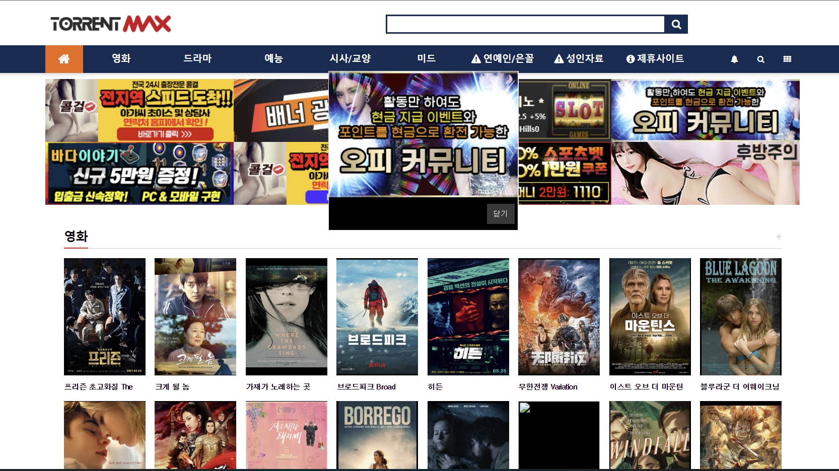The width and height of the screenshot is (839, 471).
Task: Click the notification bell icon
Action: tap(734, 59)
